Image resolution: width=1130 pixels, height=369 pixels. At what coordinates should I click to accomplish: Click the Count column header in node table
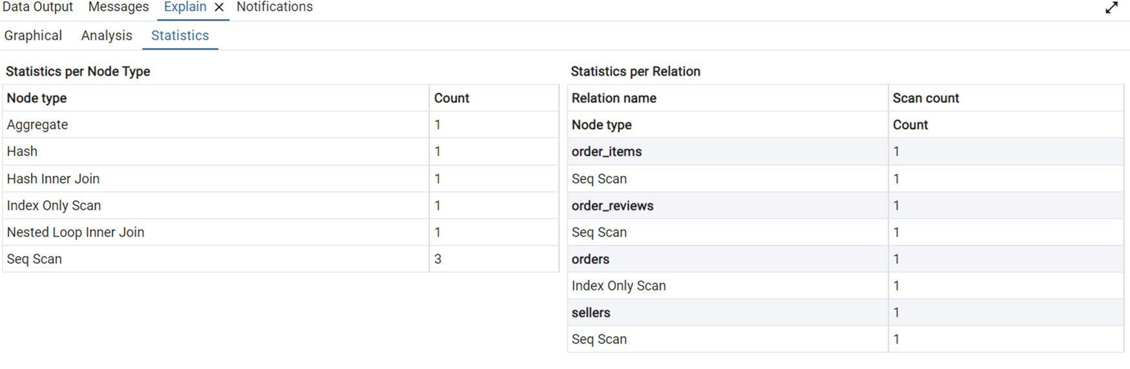(x=451, y=98)
